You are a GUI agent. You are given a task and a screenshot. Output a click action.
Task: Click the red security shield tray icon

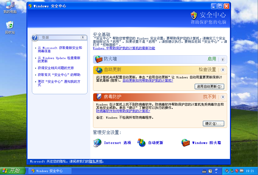coord(237,171)
